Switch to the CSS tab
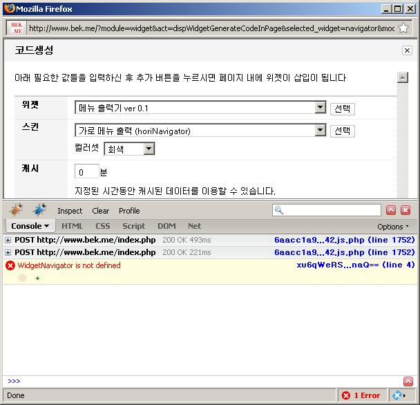Screen dimensions: 420x405 (x=103, y=226)
